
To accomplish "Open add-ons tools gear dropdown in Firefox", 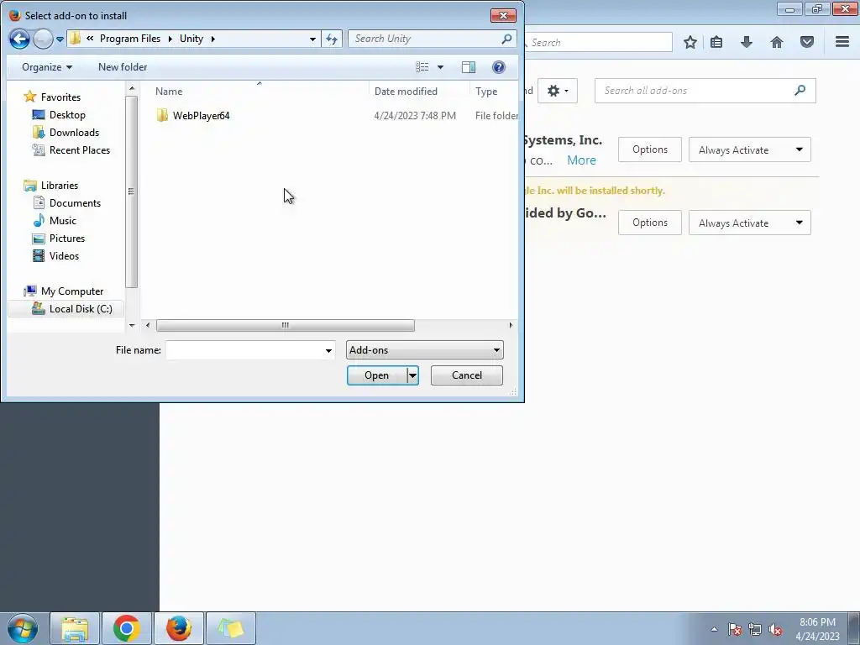I will [x=558, y=91].
